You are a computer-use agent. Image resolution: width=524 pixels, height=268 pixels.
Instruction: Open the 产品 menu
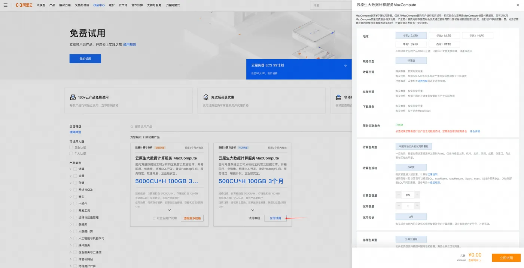(52, 5)
